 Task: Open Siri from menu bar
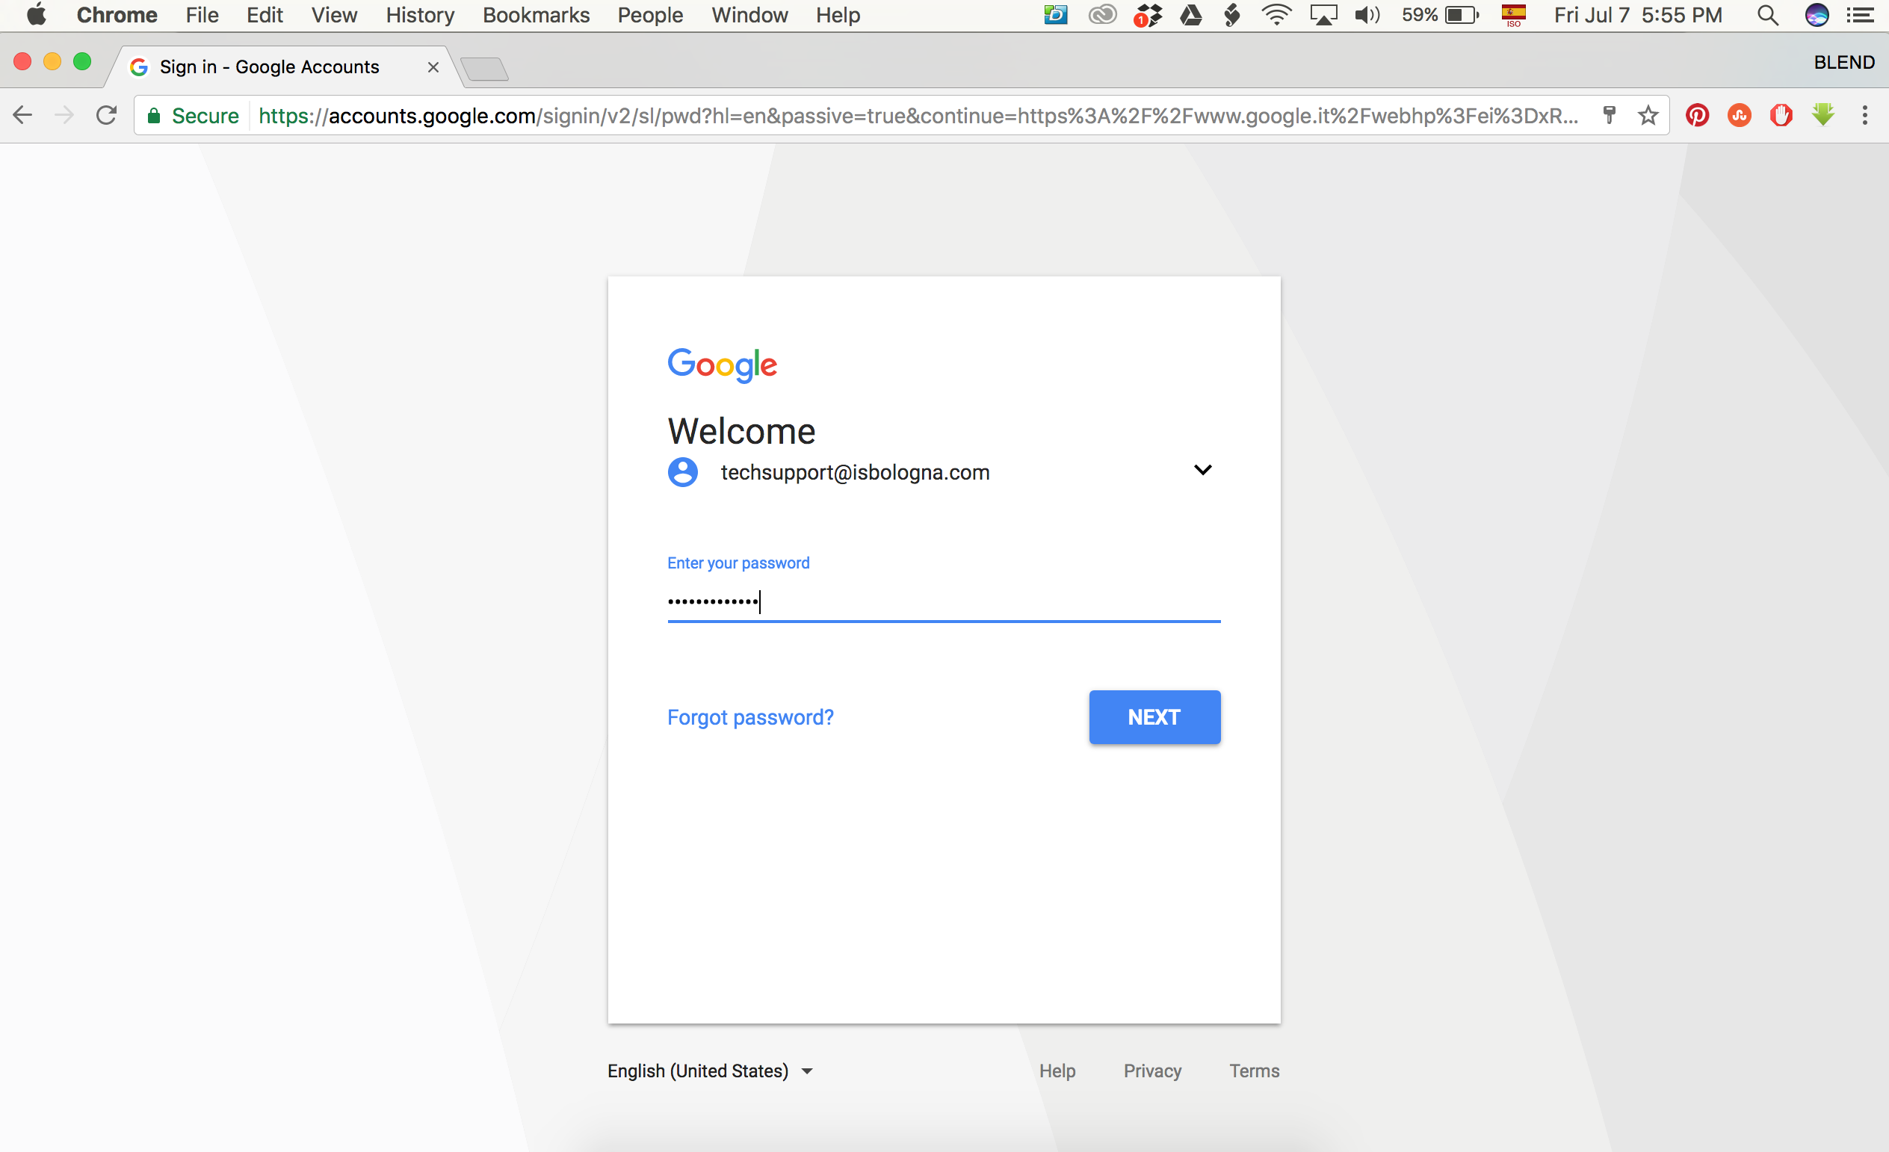[x=1817, y=16]
